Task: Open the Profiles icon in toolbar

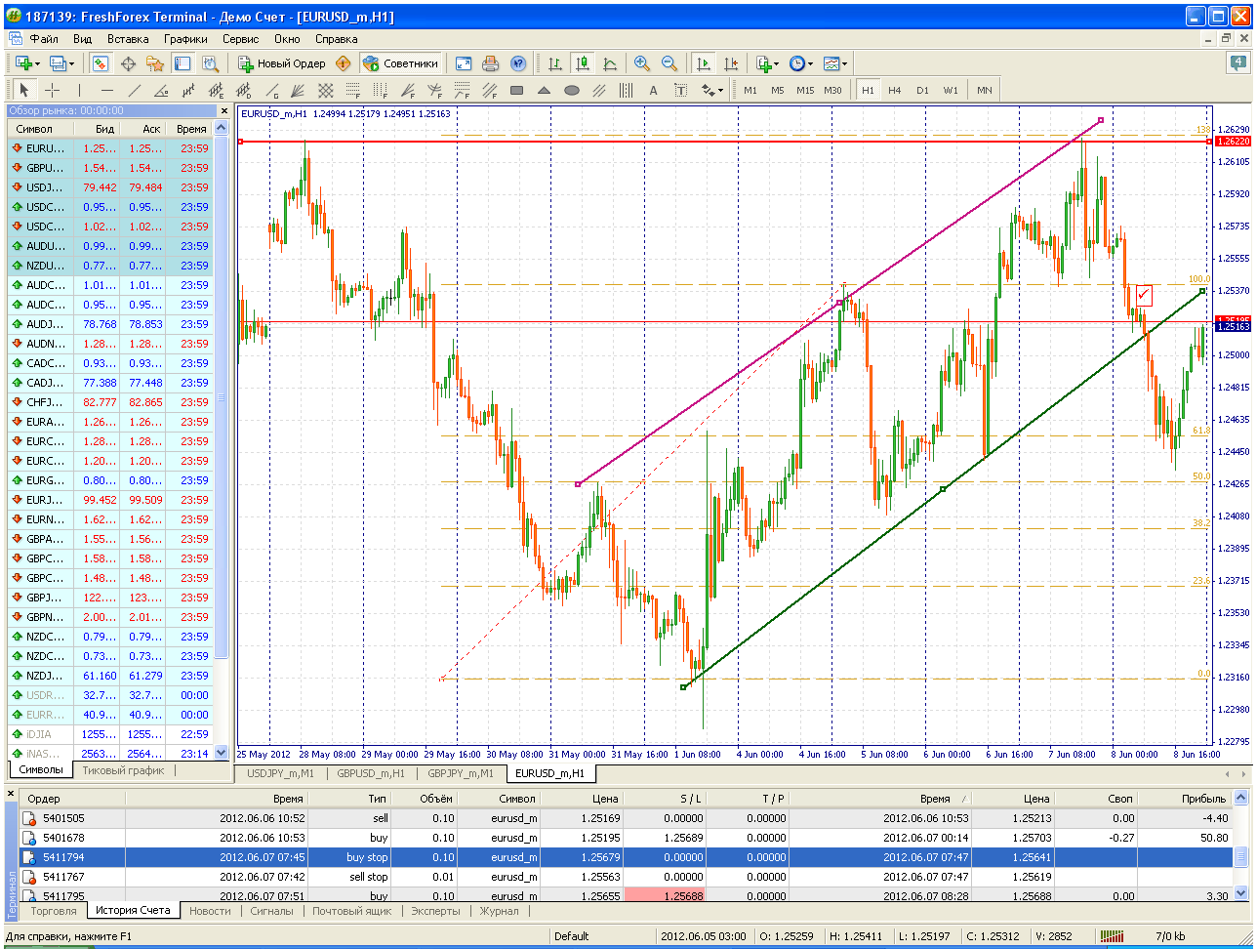Action: [59, 63]
